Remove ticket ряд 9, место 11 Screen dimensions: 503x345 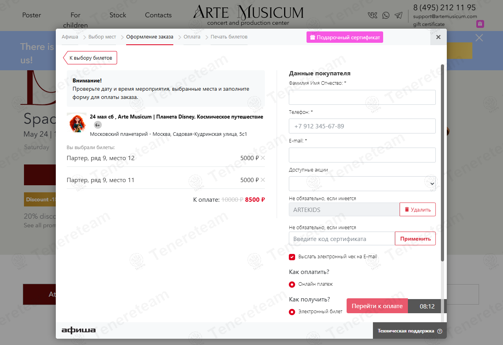point(263,180)
